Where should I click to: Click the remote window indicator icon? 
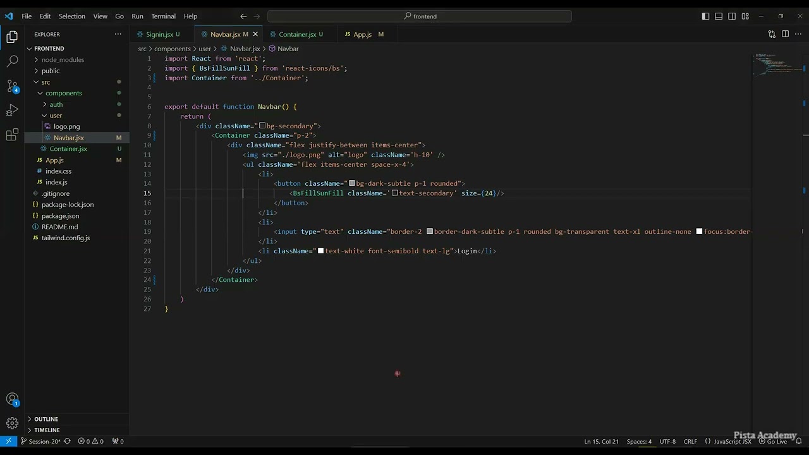pyautogui.click(x=8, y=441)
